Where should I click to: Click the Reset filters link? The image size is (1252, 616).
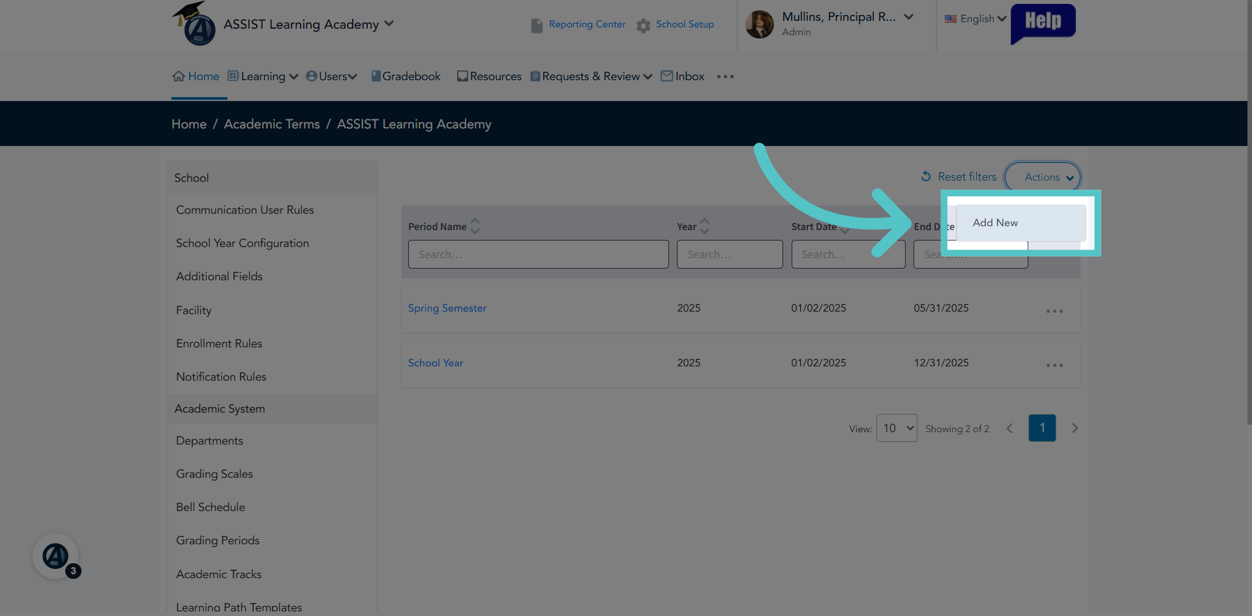tap(967, 177)
